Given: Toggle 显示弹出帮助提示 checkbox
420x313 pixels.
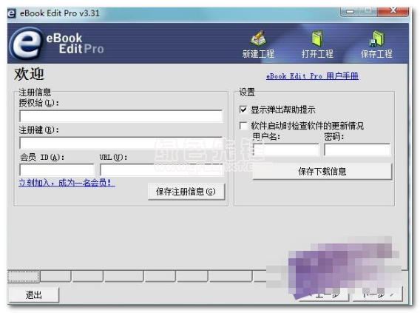Looking at the screenshot, I should 243,110.
